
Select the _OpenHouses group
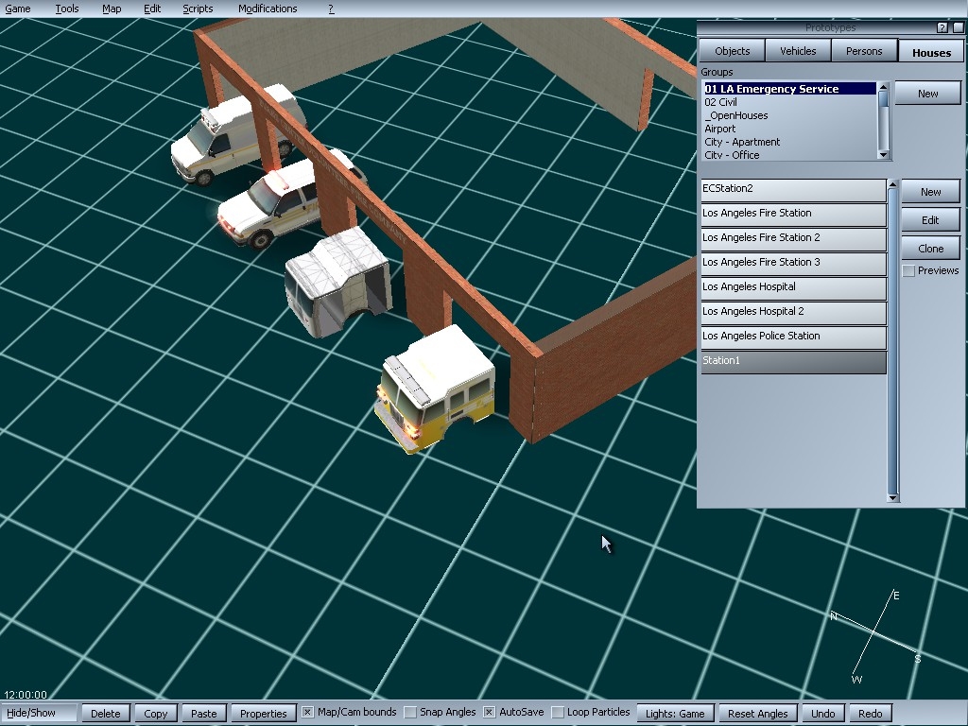coord(789,115)
